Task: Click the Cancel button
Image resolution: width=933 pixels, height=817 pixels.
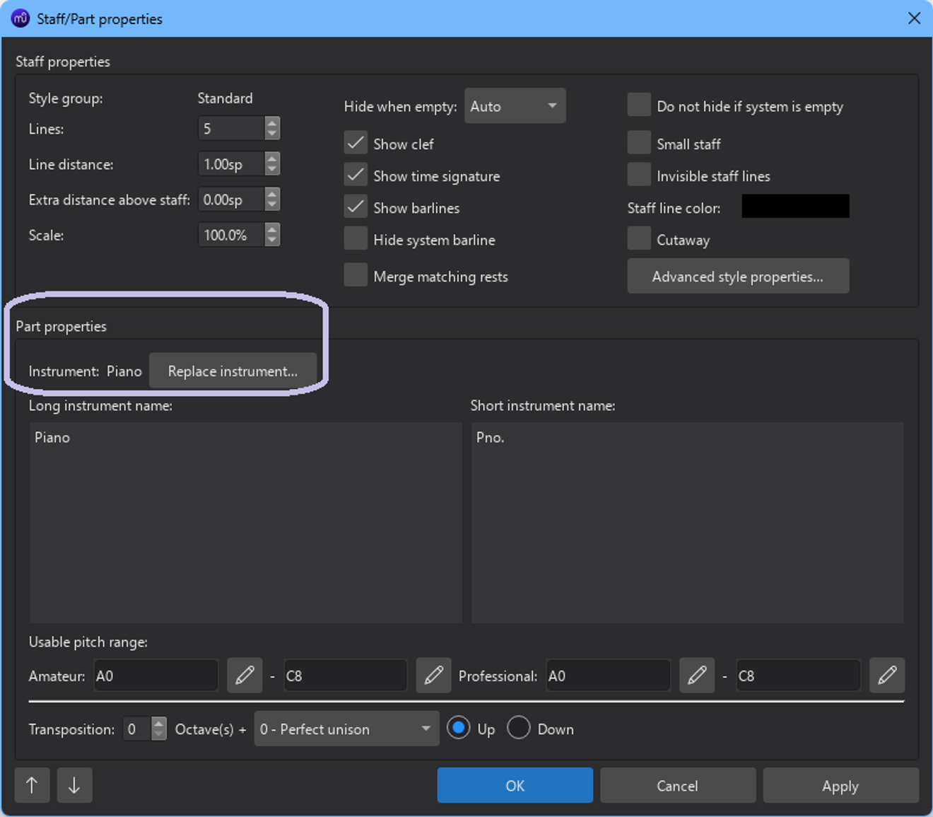Action: tap(677, 785)
